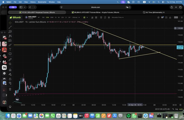Open the indicators panel

click(92, 17)
